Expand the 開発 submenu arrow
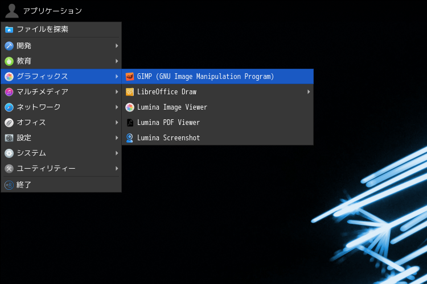Image resolution: width=427 pixels, height=284 pixels. (x=117, y=46)
